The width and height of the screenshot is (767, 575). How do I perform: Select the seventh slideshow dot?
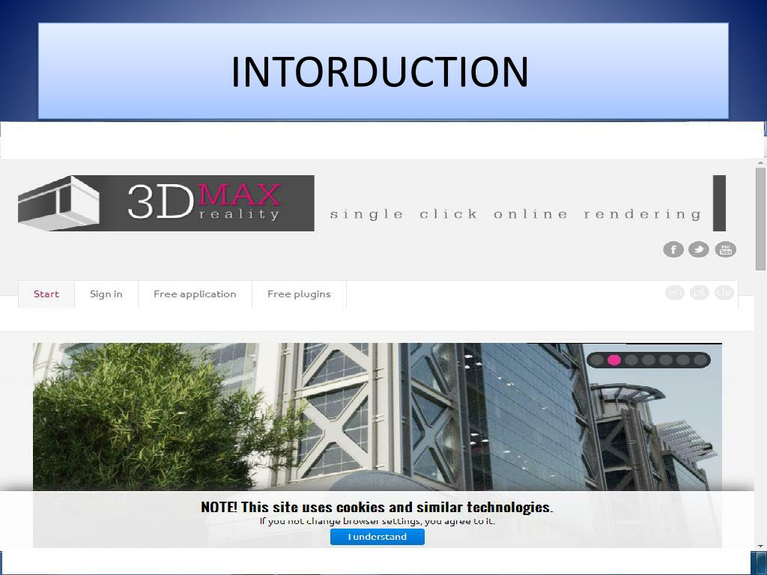pyautogui.click(x=700, y=360)
